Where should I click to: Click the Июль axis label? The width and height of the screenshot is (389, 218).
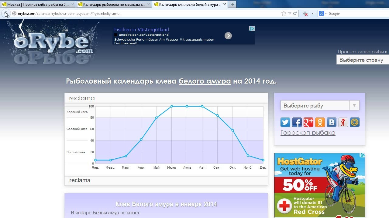tap(187, 167)
